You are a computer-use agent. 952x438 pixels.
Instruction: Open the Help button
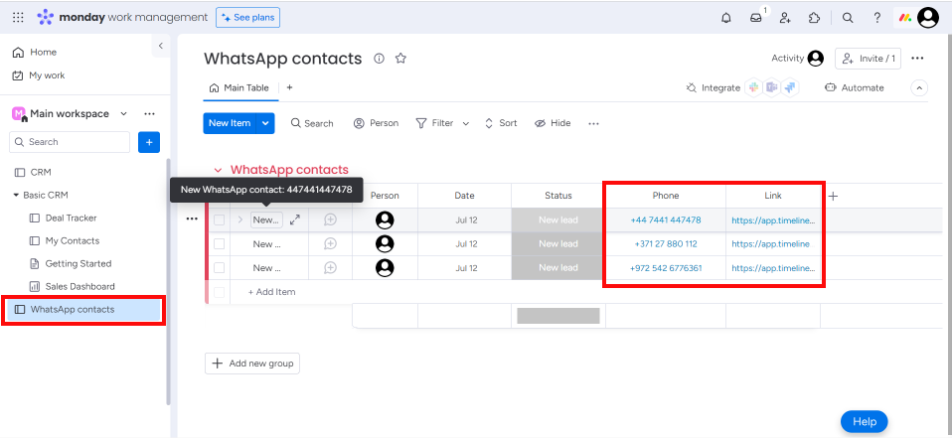(864, 422)
